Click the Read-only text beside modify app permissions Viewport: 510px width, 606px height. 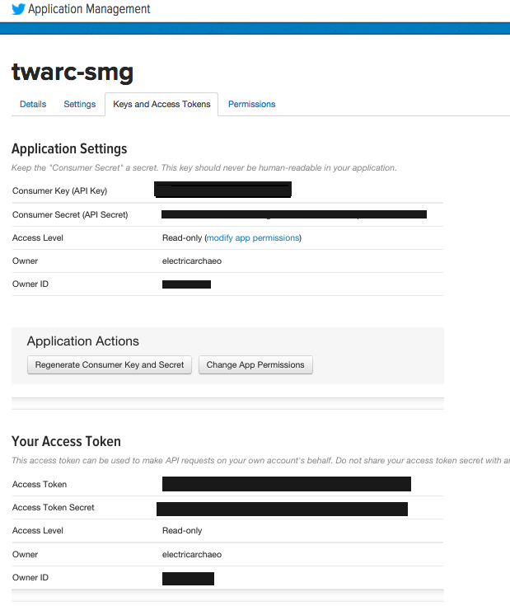182,237
